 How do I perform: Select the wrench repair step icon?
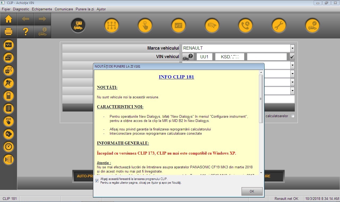tap(279, 25)
